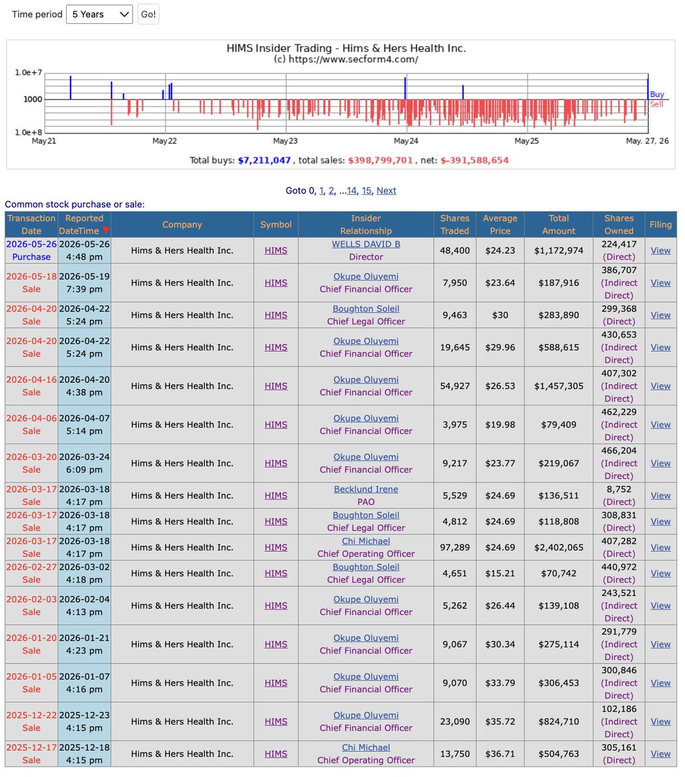Select the 23,090 shares traded cell
Screen dimensions: 685x777
(x=455, y=721)
